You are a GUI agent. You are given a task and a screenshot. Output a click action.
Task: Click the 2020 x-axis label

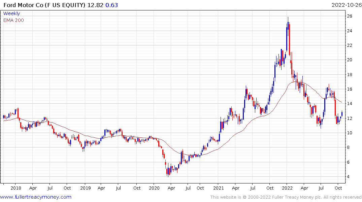[x=154, y=188]
